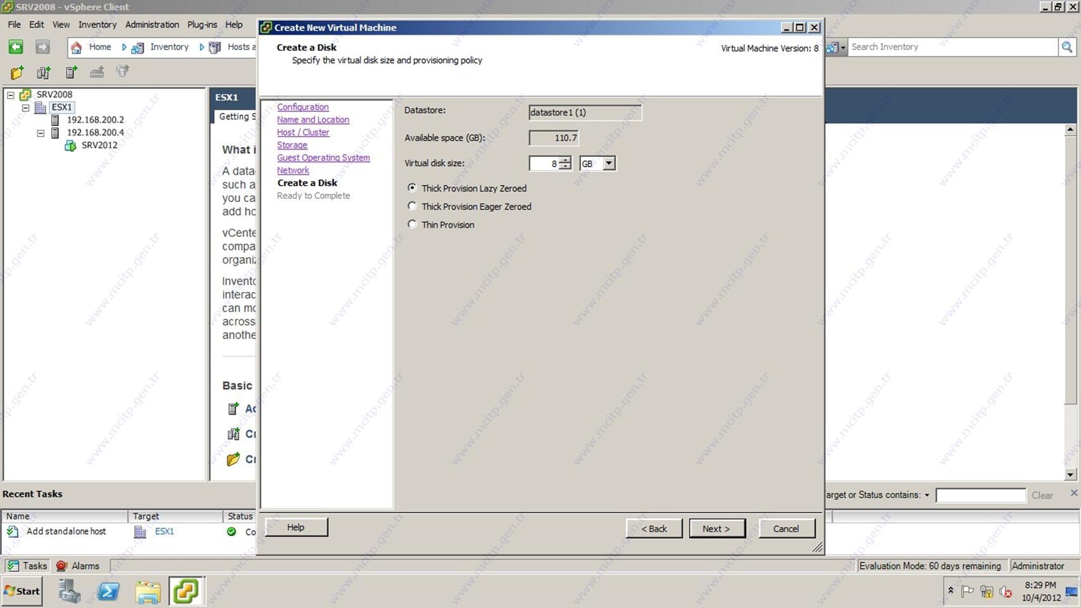The width and height of the screenshot is (1081, 608).
Task: Click the ESX1 target link in Recent Tasks
Action: click(165, 532)
